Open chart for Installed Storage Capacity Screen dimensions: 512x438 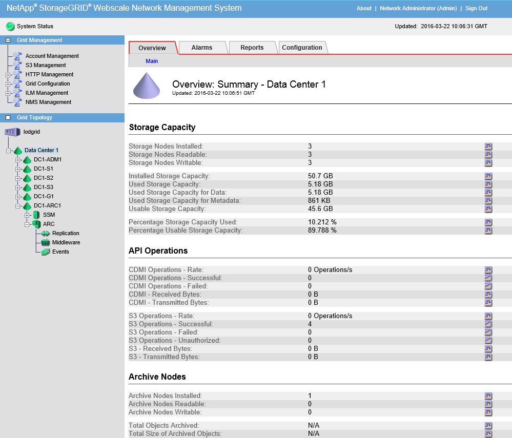(x=488, y=176)
